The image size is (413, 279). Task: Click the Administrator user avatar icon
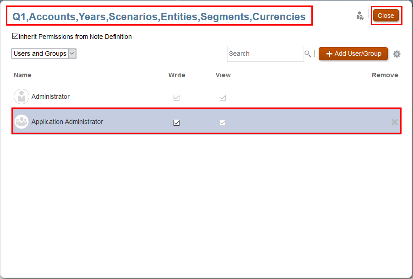coord(22,97)
